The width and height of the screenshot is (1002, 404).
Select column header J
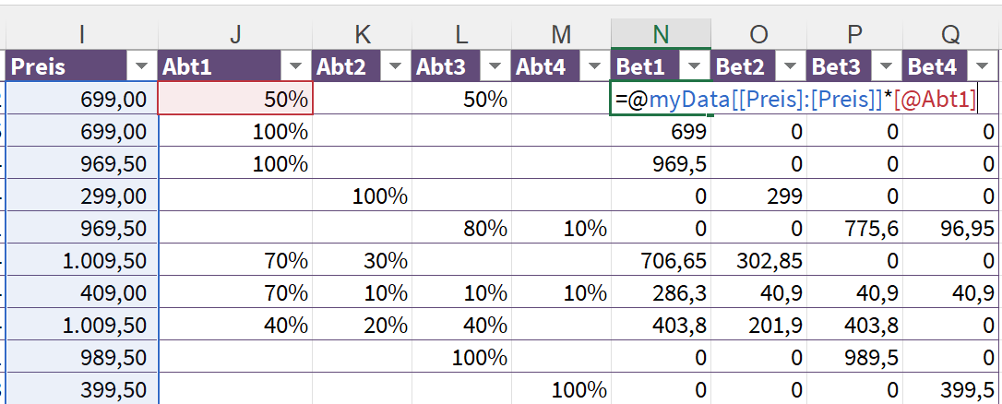235,34
